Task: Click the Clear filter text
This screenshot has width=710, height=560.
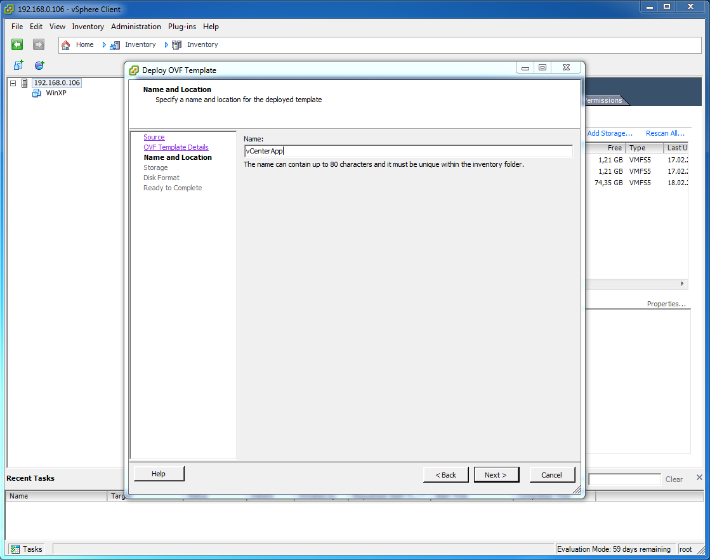Action: click(674, 479)
